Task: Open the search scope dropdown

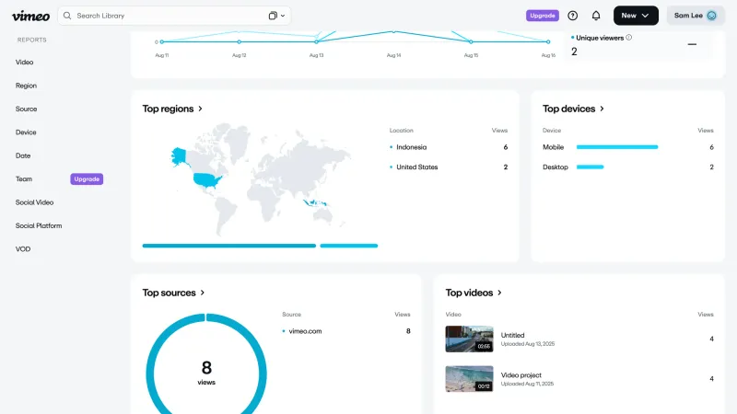Action: click(x=277, y=16)
